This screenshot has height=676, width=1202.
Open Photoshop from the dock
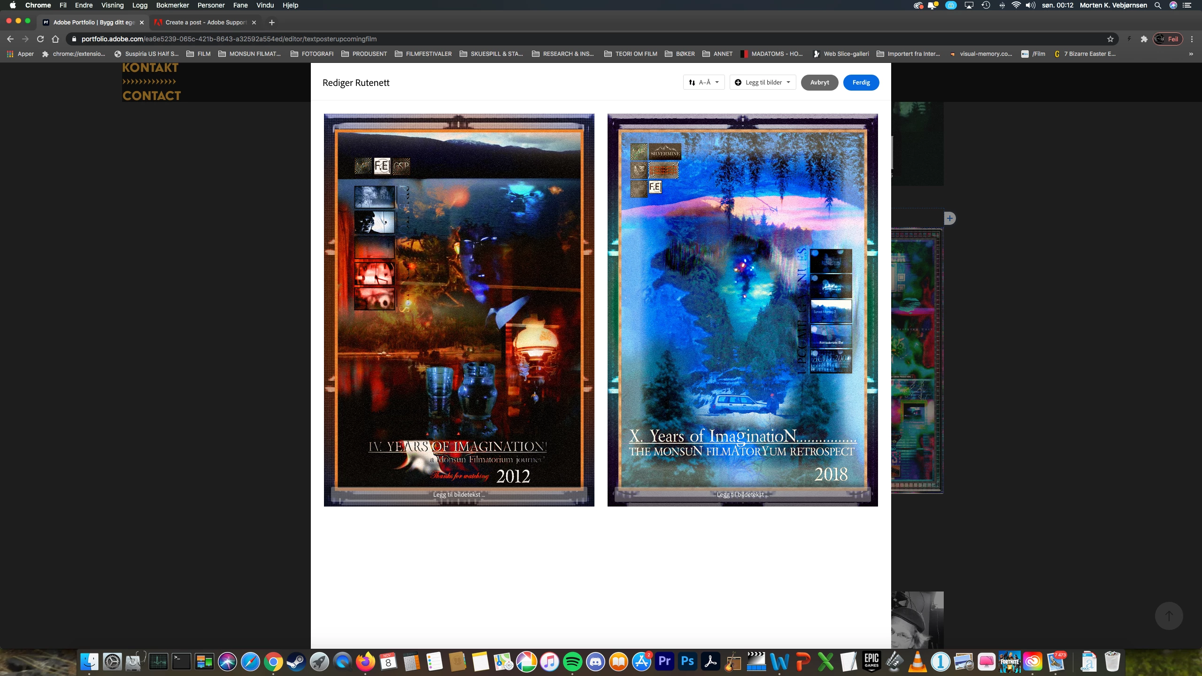[x=687, y=661]
